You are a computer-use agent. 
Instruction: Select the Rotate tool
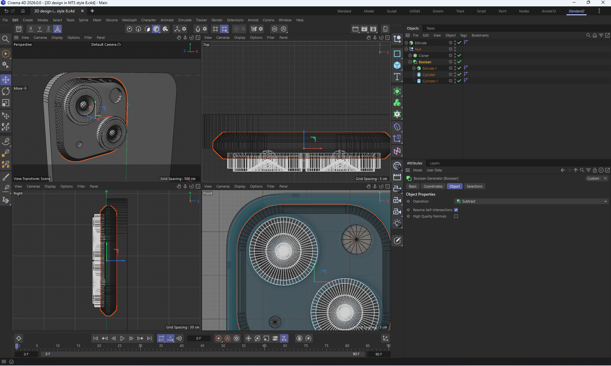[x=6, y=91]
